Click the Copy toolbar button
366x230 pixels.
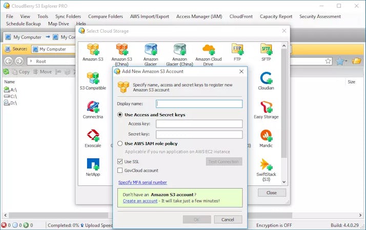(x=21, y=72)
